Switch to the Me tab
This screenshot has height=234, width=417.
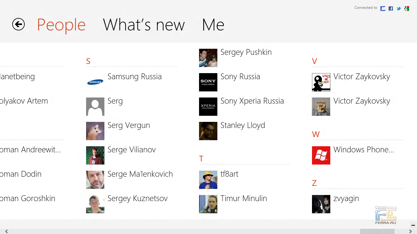(x=213, y=25)
